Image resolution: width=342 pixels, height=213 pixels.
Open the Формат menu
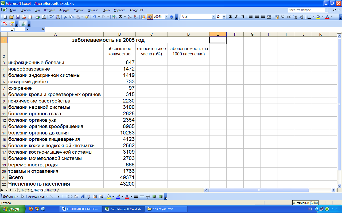pos(64,10)
